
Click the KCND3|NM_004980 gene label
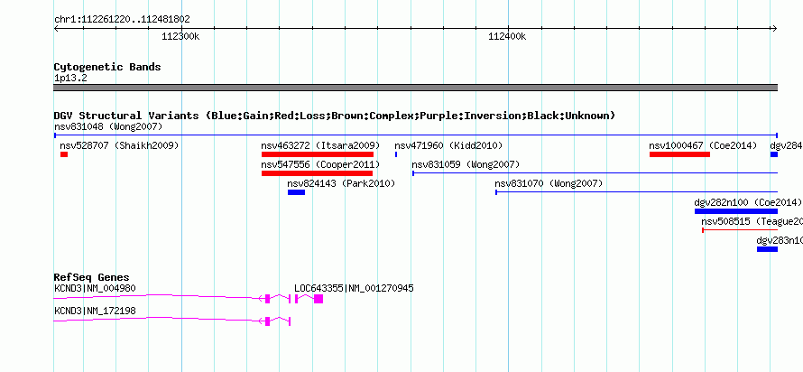coord(96,288)
